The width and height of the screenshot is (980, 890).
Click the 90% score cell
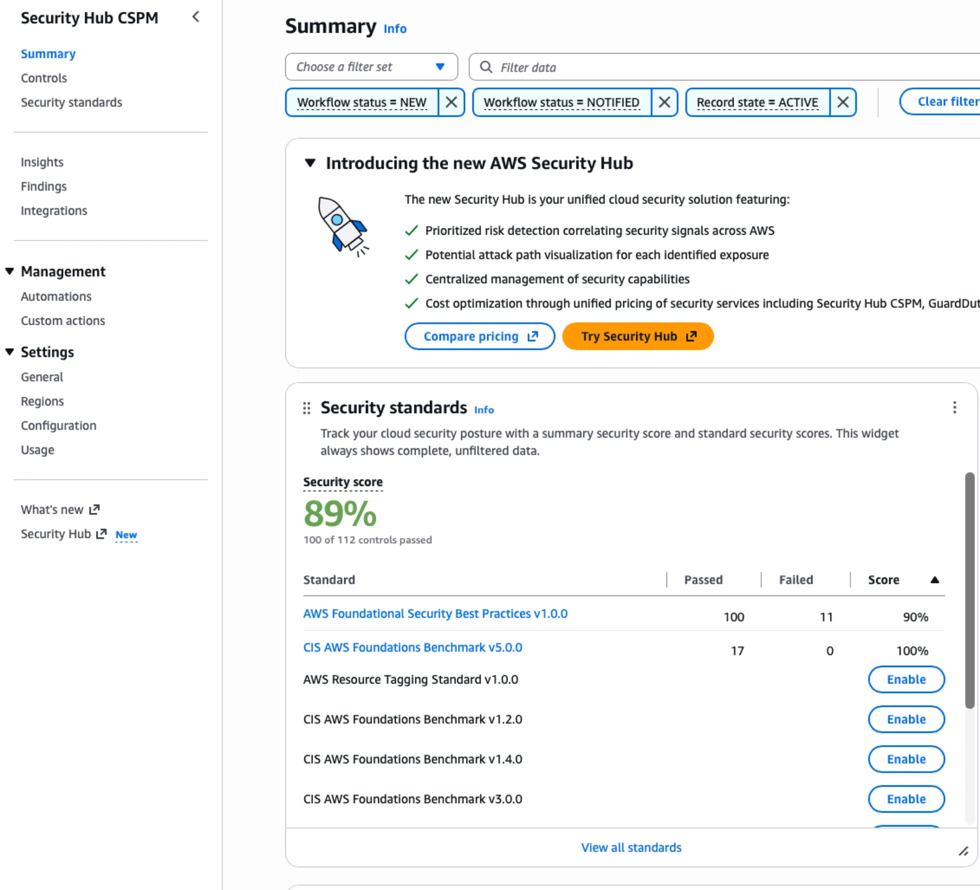tap(916, 617)
